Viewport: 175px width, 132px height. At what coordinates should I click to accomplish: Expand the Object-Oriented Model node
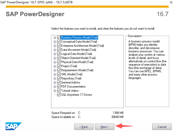pos(55,58)
